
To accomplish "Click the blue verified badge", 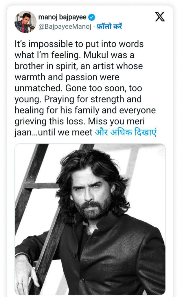I will [x=92, y=17].
